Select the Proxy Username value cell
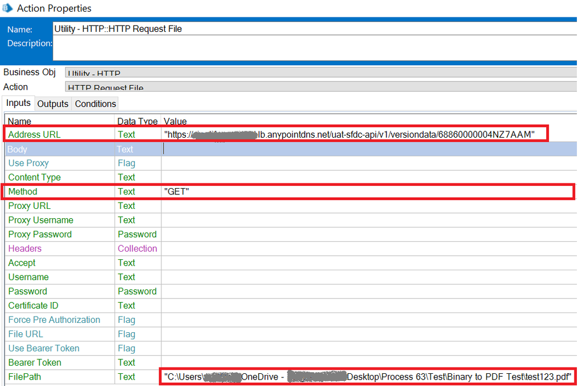578x386 pixels. pos(369,220)
